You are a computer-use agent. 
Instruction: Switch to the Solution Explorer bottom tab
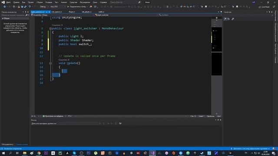[8, 144]
